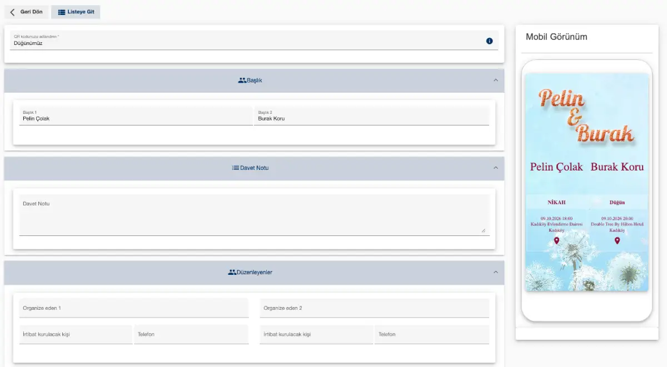667x367 pixels.
Task: Collapse the Başlık section chevron
Action: point(496,81)
